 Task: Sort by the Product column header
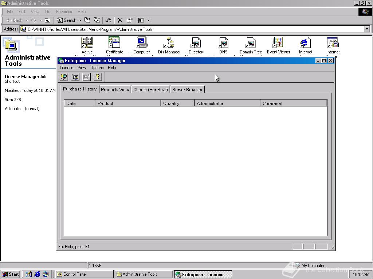[x=127, y=103]
